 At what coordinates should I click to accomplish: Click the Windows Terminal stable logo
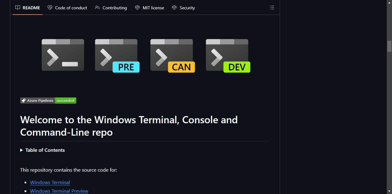coord(63,55)
